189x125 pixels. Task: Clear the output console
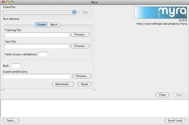[162, 95]
